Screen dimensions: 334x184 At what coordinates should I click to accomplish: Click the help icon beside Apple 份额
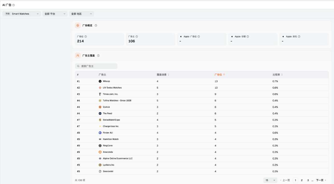pos(248,37)
